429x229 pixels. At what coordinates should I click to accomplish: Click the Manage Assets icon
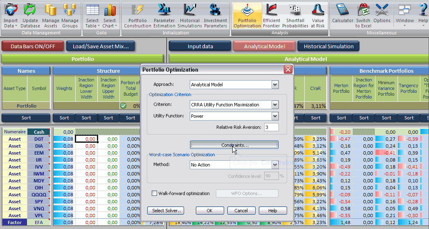pos(51,10)
